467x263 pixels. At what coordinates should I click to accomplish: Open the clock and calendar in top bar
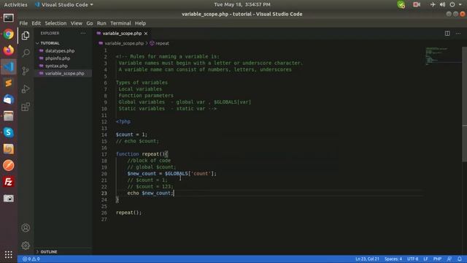(242, 4)
